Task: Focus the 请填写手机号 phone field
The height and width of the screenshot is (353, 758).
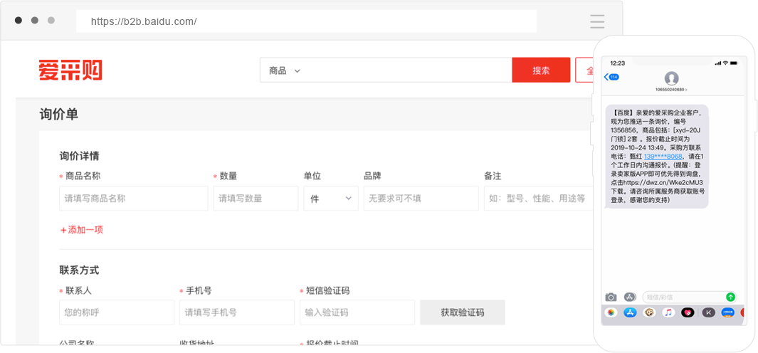Action: (236, 312)
